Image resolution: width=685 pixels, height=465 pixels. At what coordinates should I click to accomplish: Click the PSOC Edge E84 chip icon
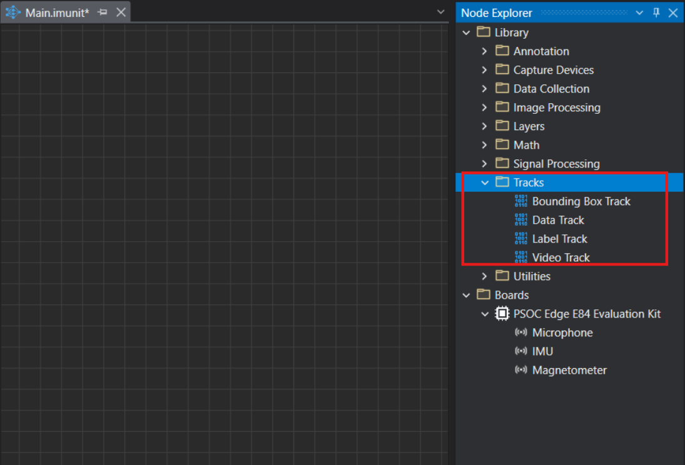(502, 314)
